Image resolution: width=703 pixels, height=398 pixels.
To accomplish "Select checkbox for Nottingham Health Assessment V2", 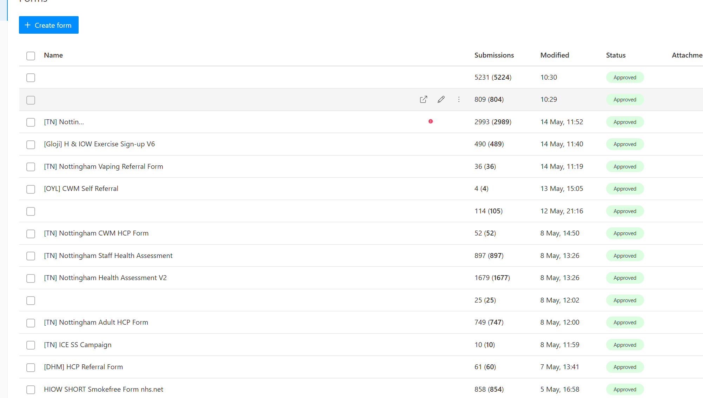I will [x=31, y=278].
